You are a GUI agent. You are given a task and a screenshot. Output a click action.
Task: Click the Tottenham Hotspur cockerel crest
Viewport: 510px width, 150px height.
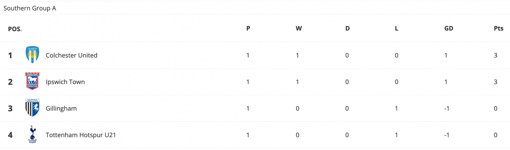(x=32, y=134)
